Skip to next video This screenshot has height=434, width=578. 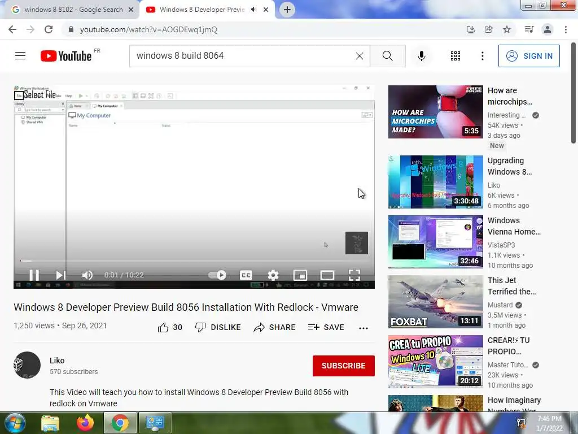coord(61,275)
